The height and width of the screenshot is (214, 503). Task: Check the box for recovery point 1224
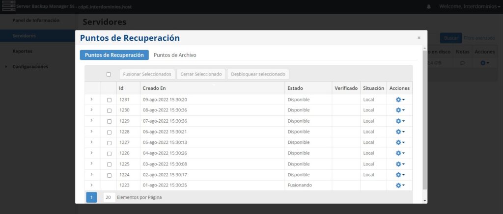coord(109,175)
